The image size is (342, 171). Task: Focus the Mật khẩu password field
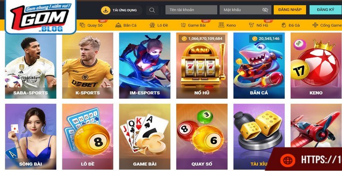[x=245, y=10]
